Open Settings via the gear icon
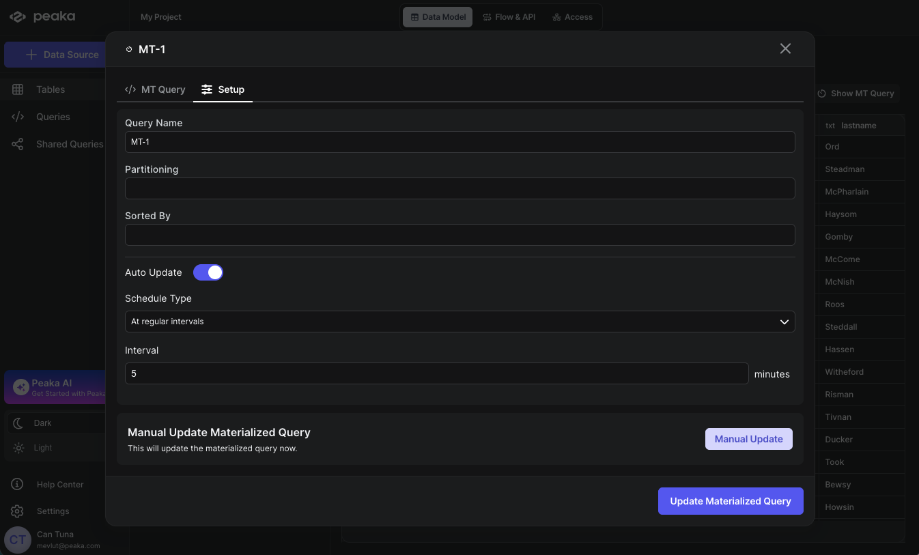The image size is (919, 555). tap(18, 511)
